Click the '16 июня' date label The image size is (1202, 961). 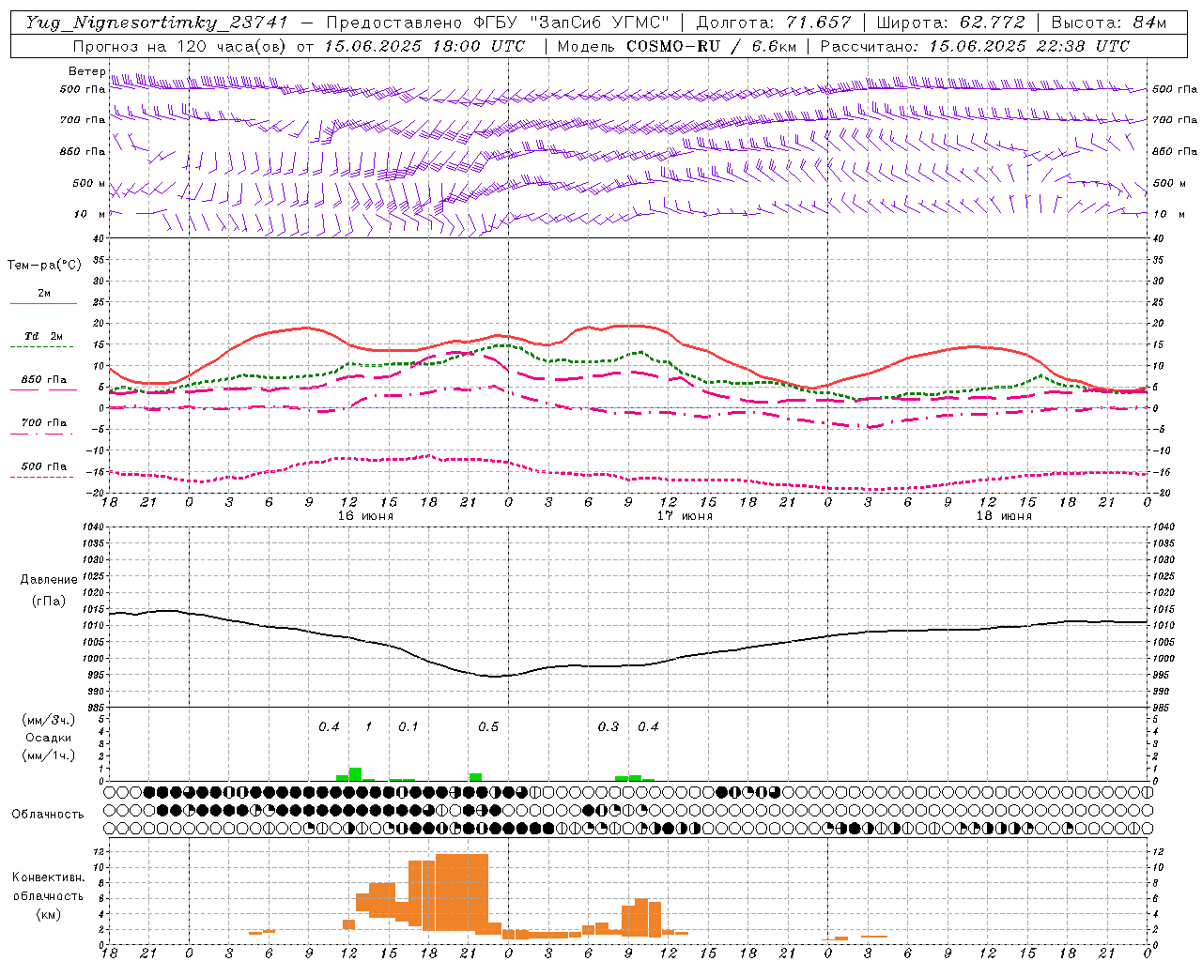coord(366,515)
